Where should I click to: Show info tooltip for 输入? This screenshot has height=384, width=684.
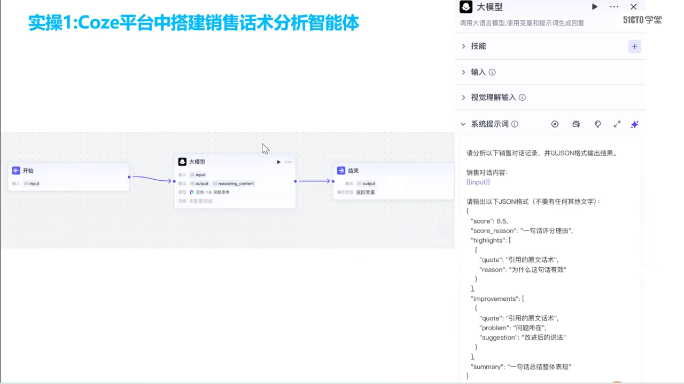[x=492, y=72]
